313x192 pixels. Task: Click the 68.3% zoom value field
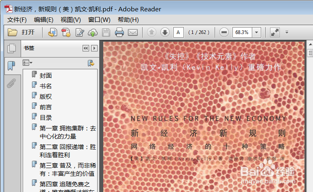pyautogui.click(x=242, y=32)
